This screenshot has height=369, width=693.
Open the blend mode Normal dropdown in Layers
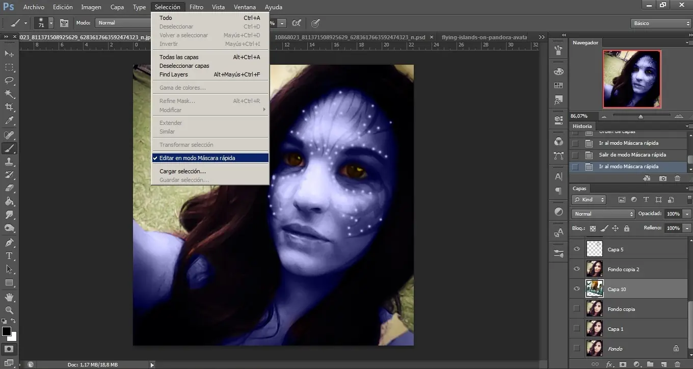click(603, 214)
